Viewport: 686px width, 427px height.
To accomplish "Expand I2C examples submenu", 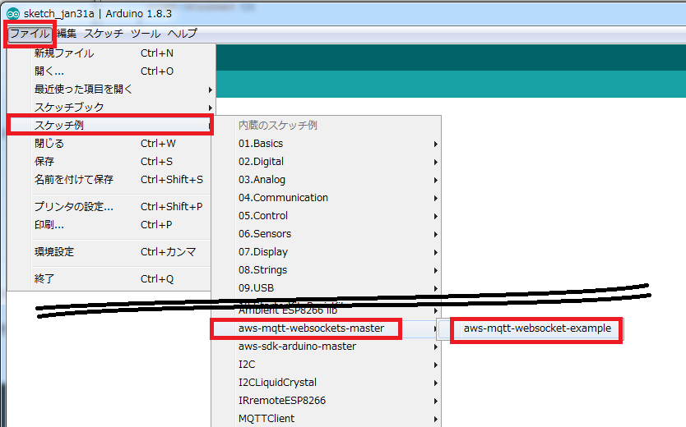I will point(326,365).
